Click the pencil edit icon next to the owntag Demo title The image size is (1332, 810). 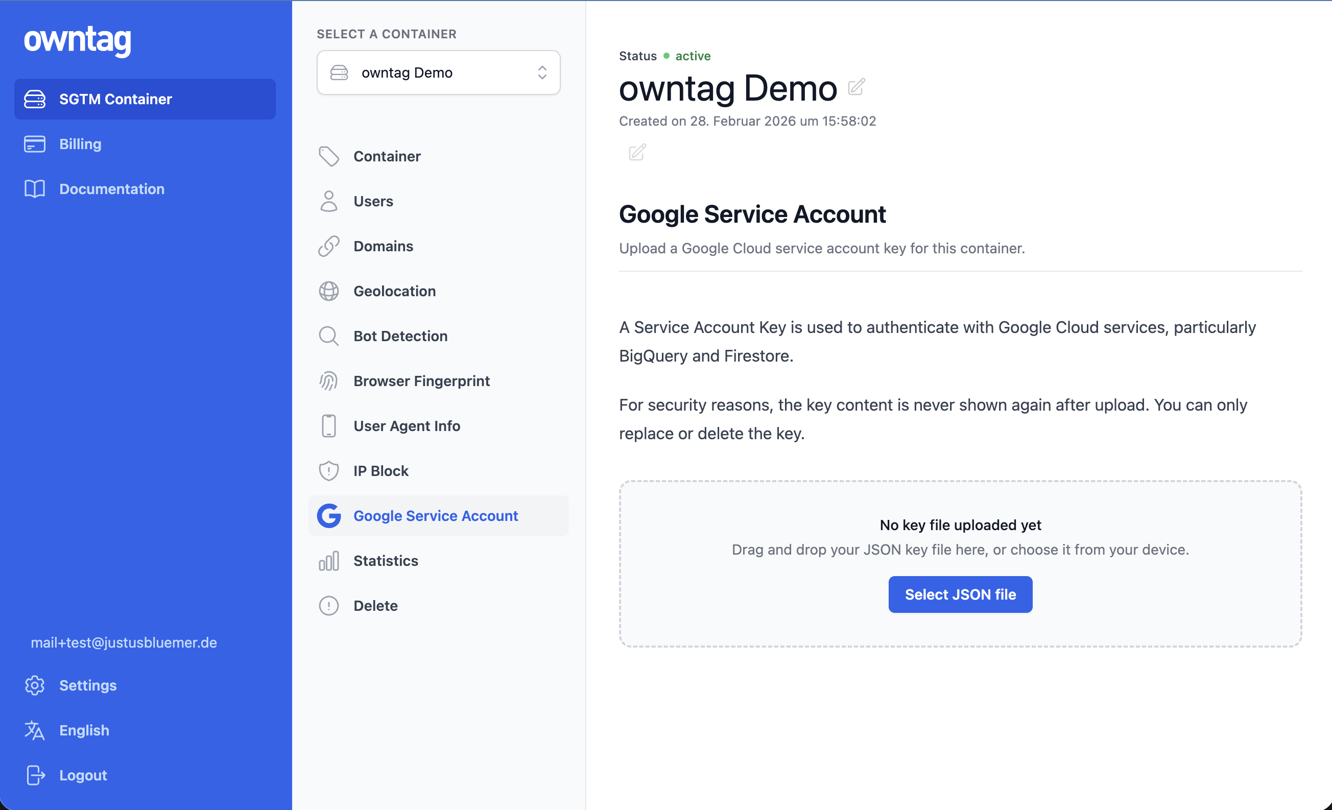point(856,87)
